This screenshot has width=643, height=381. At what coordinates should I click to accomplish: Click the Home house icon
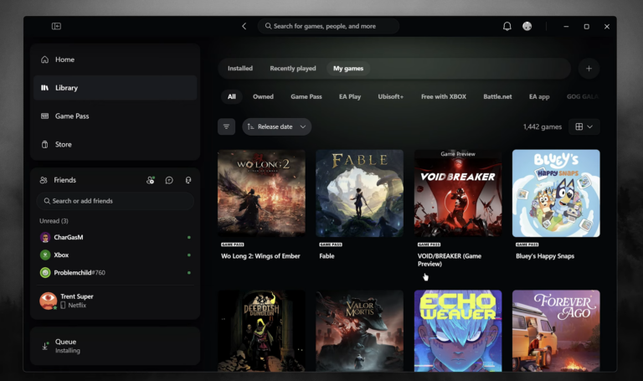tap(44, 59)
